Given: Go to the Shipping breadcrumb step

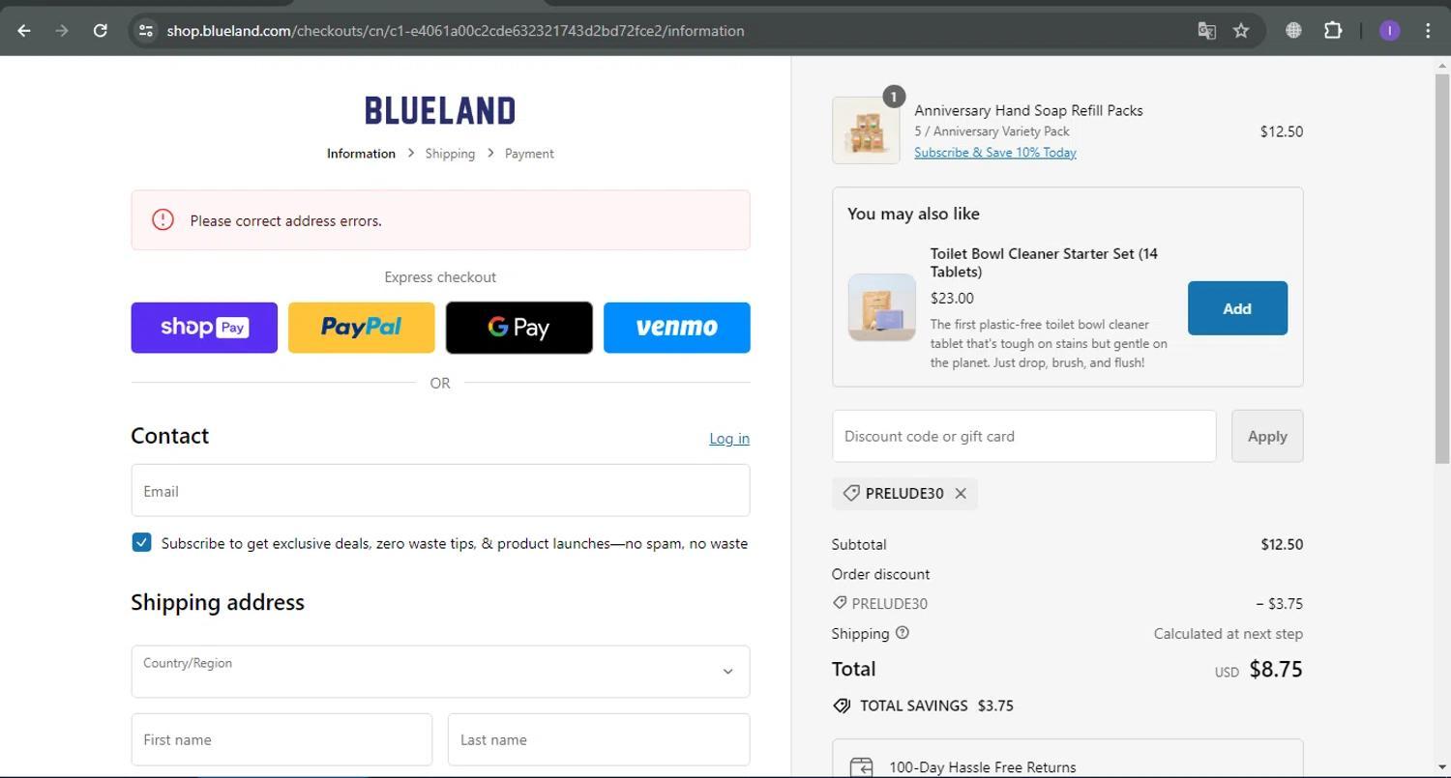Looking at the screenshot, I should tap(450, 154).
